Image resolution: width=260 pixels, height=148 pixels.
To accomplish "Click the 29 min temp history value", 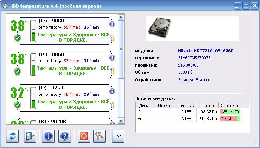I will tap(86, 94).
